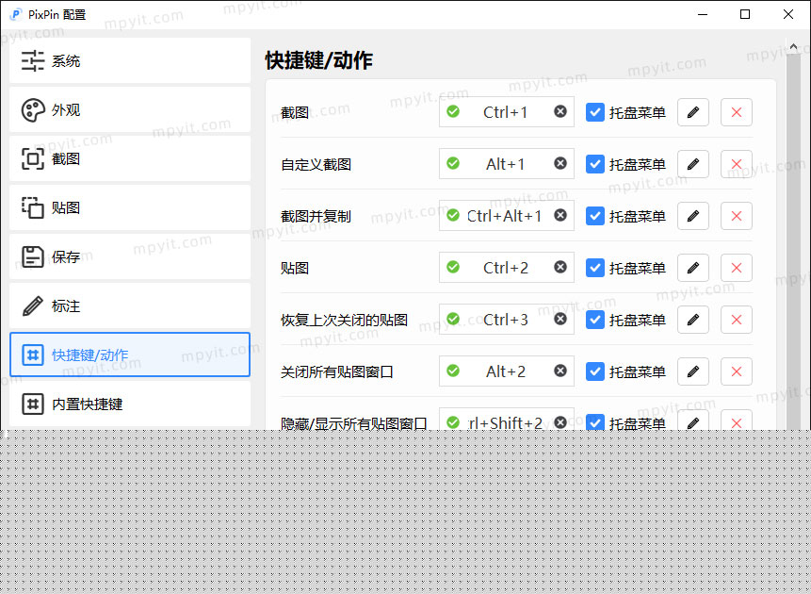The height and width of the screenshot is (594, 811).
Task: Click the Alt+2 shortcut field
Action: [x=507, y=371]
